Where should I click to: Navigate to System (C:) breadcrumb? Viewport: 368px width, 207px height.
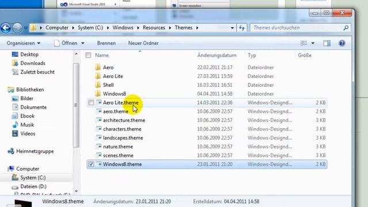click(x=90, y=28)
